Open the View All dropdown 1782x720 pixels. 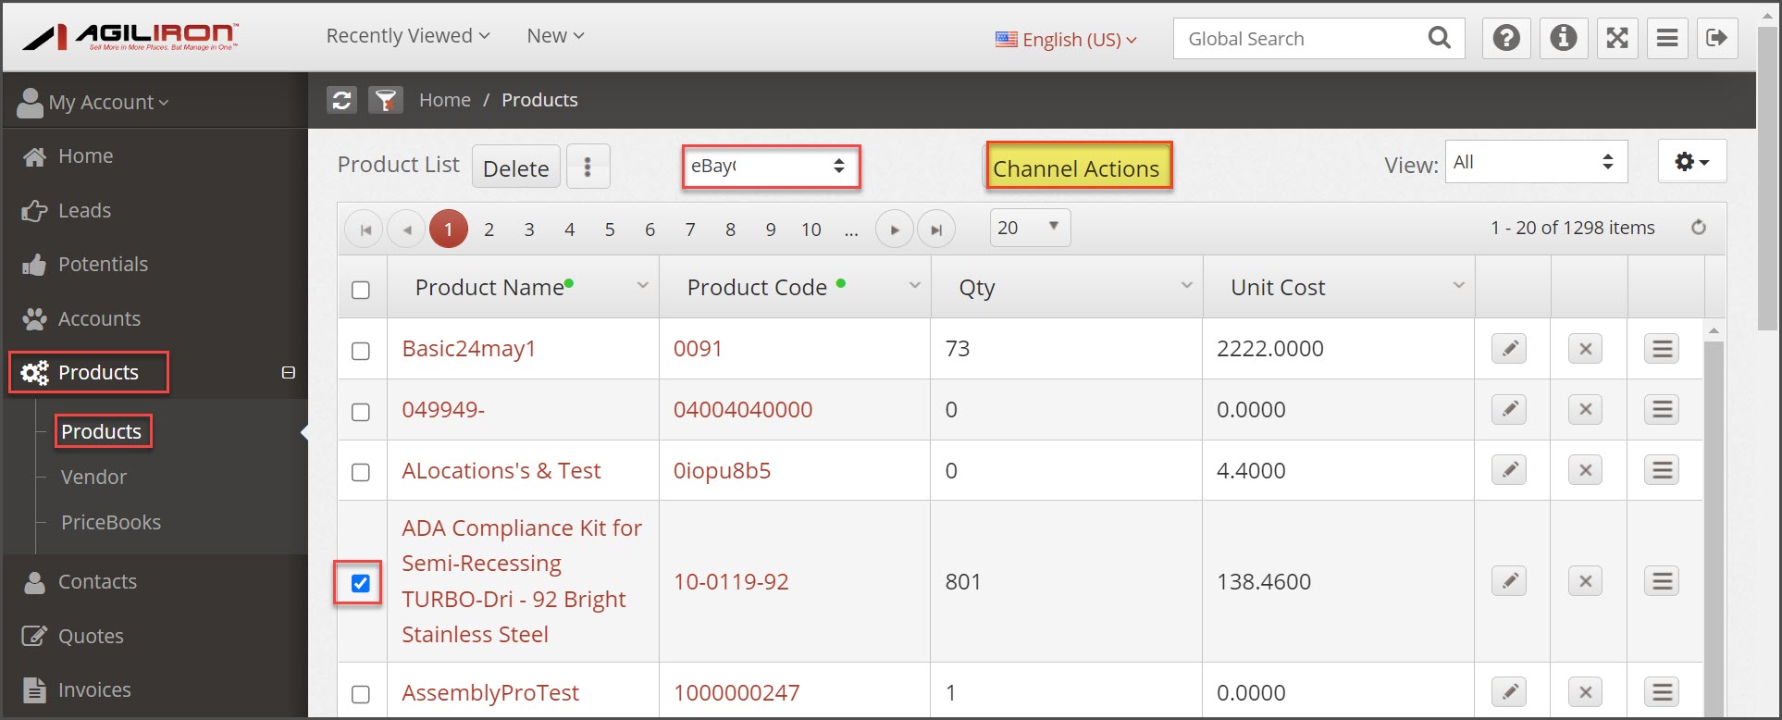1536,162
